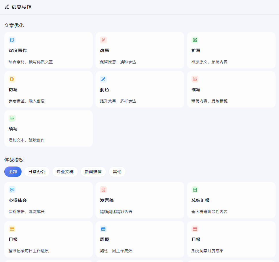Click the text 精确阐述精彩话语
This screenshot has width=279, height=262.
click(116, 212)
